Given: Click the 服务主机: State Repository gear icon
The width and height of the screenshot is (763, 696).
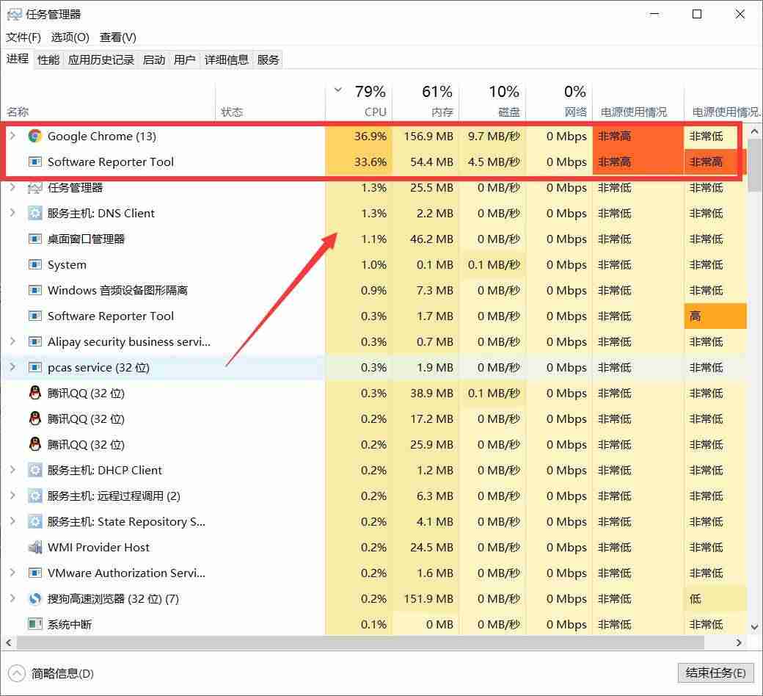Looking at the screenshot, I should coord(34,522).
